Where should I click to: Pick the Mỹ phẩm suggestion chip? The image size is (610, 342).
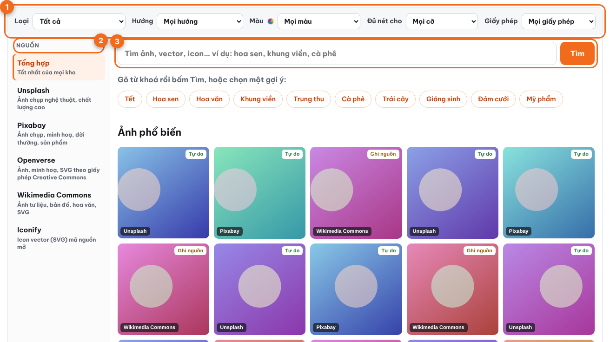pyautogui.click(x=541, y=99)
